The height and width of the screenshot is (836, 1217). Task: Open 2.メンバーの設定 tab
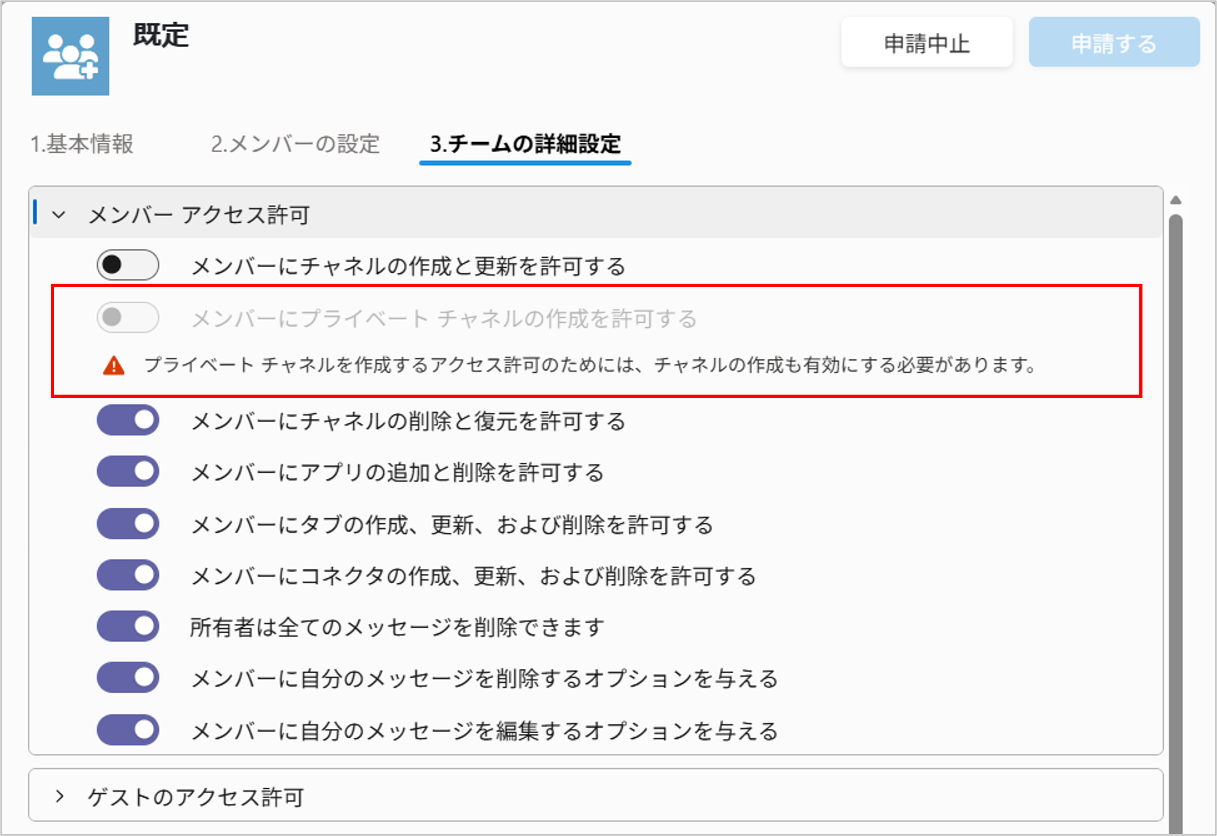coord(295,144)
